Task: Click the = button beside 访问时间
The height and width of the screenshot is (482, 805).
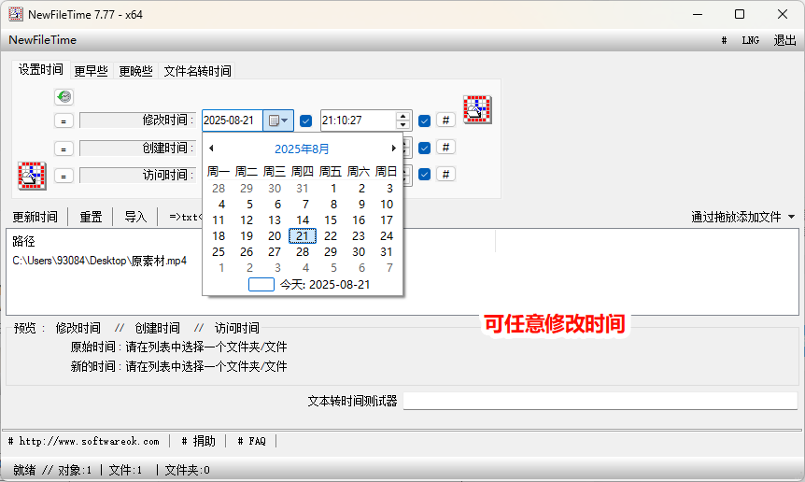Action: pos(64,176)
